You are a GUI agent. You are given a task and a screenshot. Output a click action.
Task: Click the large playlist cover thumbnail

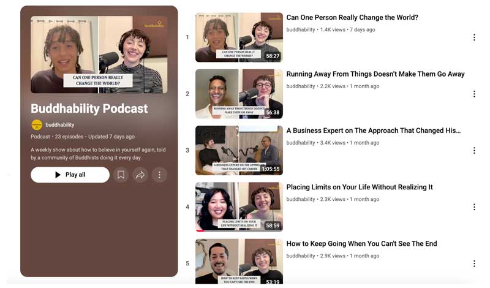coord(99,55)
